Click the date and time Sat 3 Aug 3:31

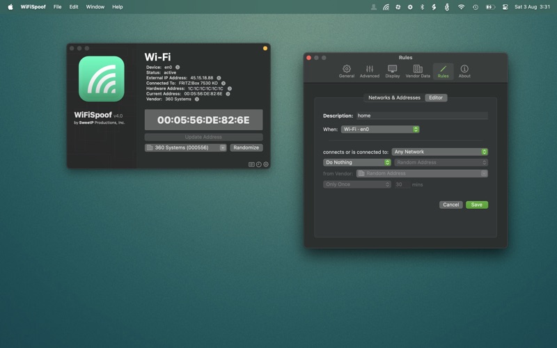(x=532, y=7)
